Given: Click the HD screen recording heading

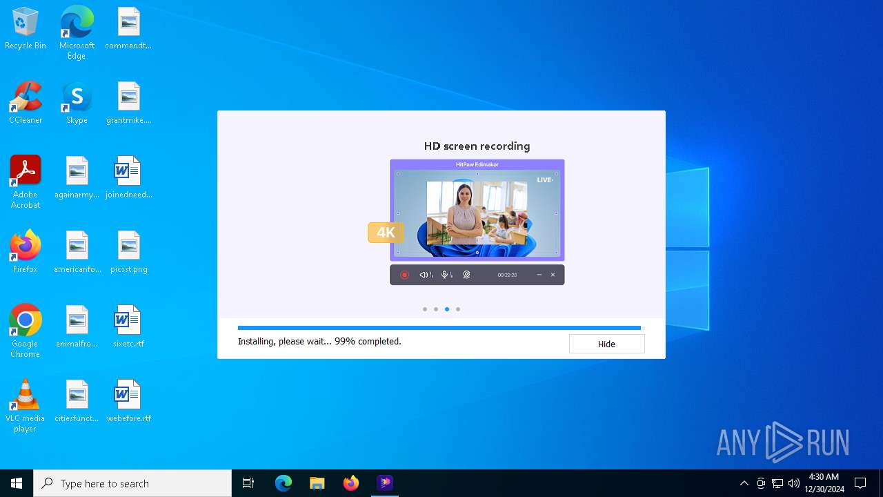Looking at the screenshot, I should (x=477, y=146).
